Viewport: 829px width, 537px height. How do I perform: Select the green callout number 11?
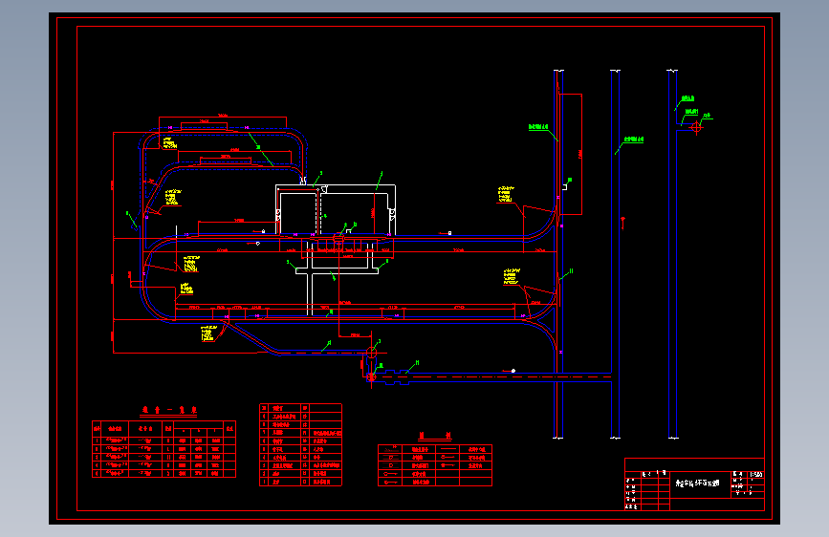coord(571,271)
